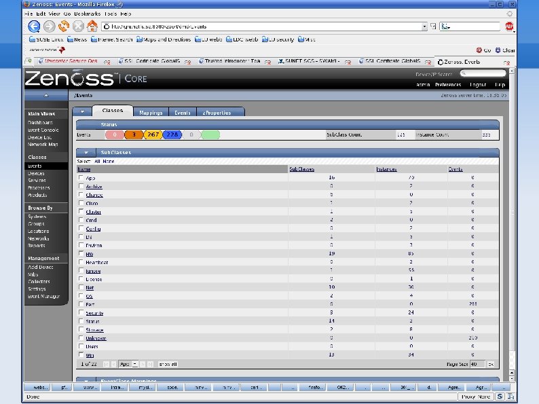Tick the checkbox for App row
Image resolution: width=539 pixels, height=404 pixels.
(81, 178)
